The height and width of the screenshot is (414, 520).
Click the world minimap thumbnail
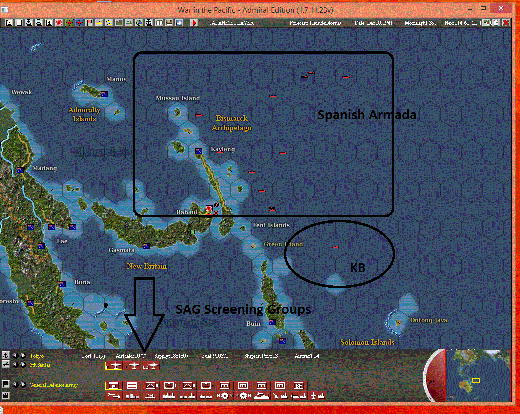(x=478, y=375)
